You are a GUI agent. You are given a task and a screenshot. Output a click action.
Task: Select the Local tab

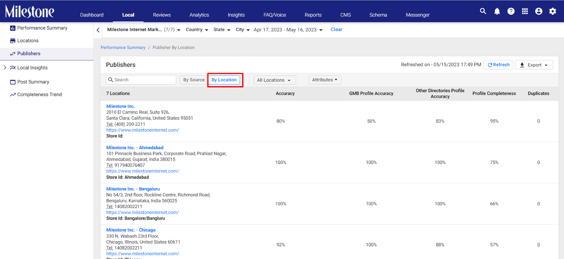pos(128,15)
